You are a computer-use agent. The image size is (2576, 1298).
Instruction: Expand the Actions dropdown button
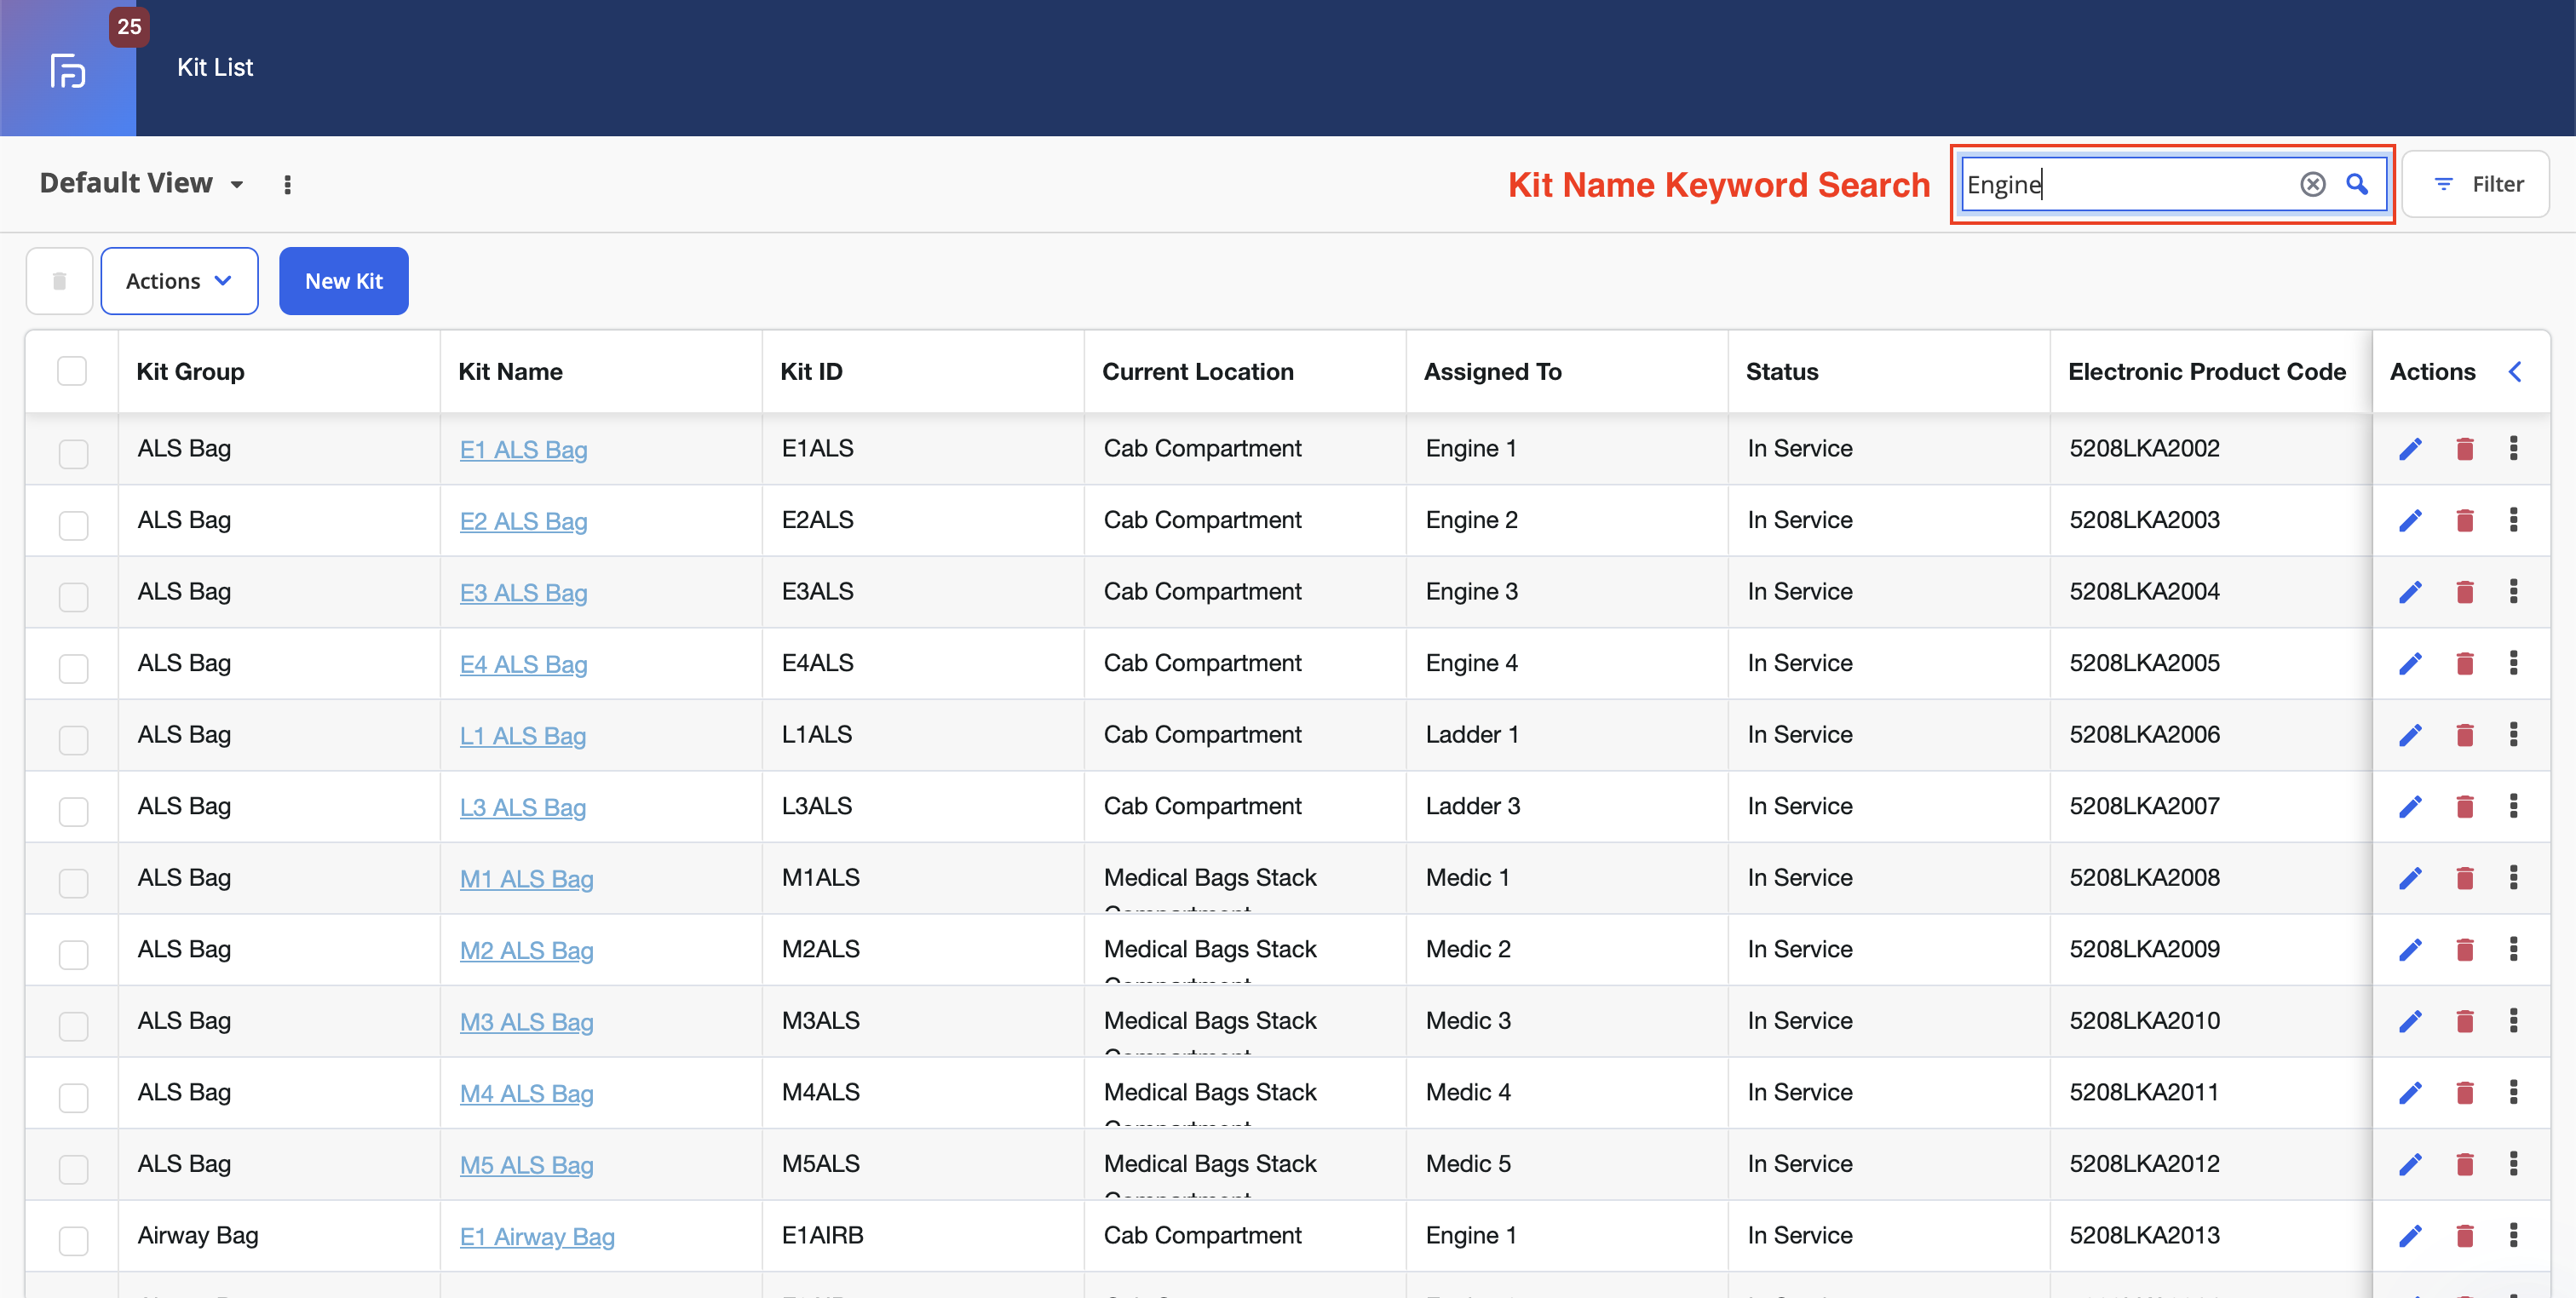[179, 281]
